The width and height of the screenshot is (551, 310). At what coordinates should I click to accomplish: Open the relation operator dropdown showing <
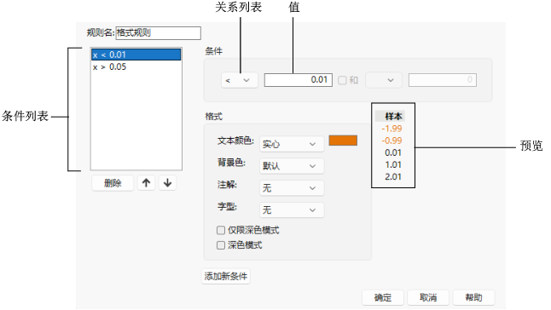pos(240,80)
